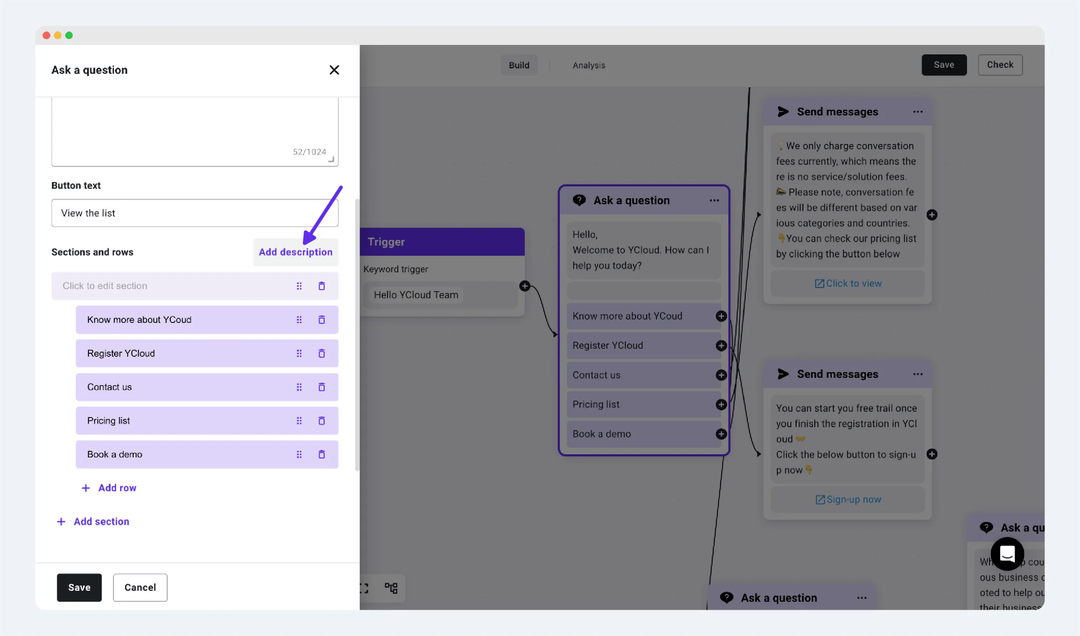Cancel the question panel edits

pos(140,587)
